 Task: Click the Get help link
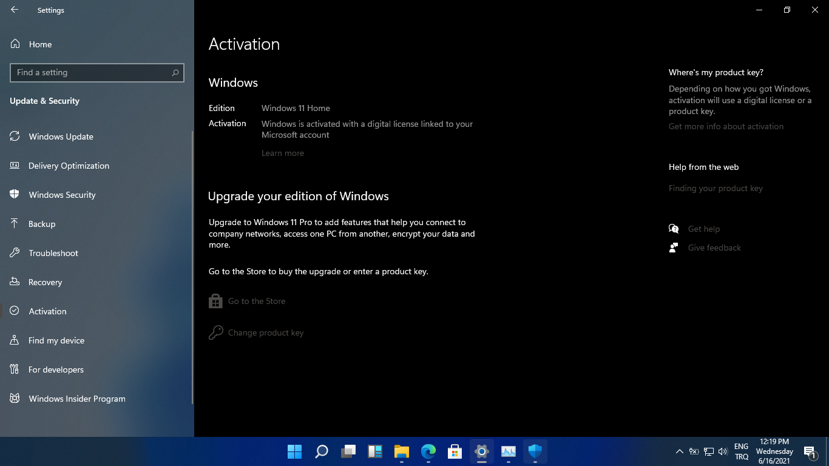pos(704,229)
